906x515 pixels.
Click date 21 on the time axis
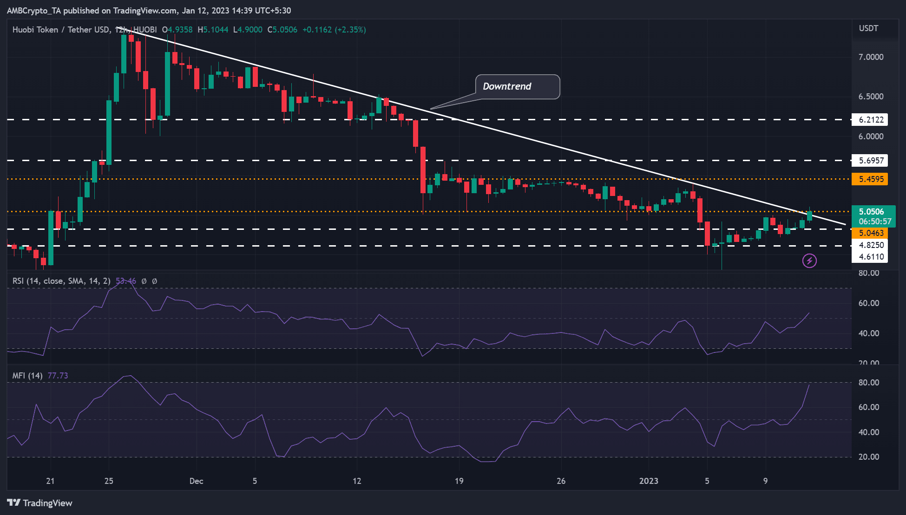50,481
